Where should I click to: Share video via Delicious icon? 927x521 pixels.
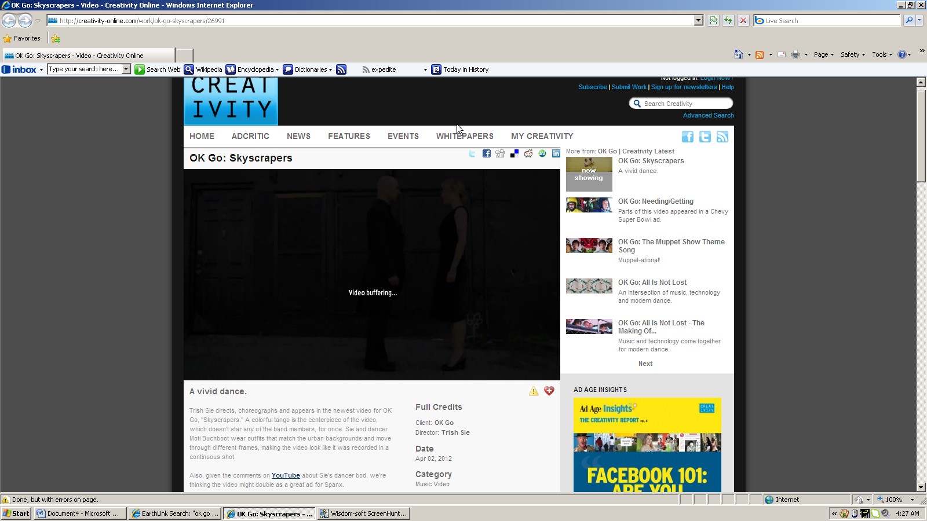pyautogui.click(x=514, y=153)
